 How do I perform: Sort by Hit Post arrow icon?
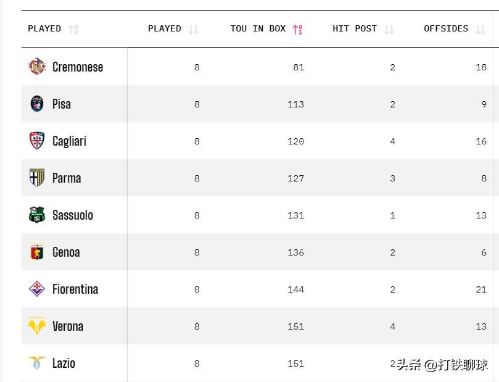tap(389, 29)
